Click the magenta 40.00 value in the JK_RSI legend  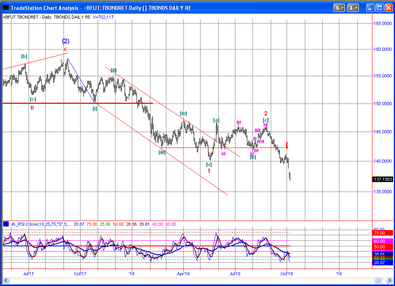point(158,224)
